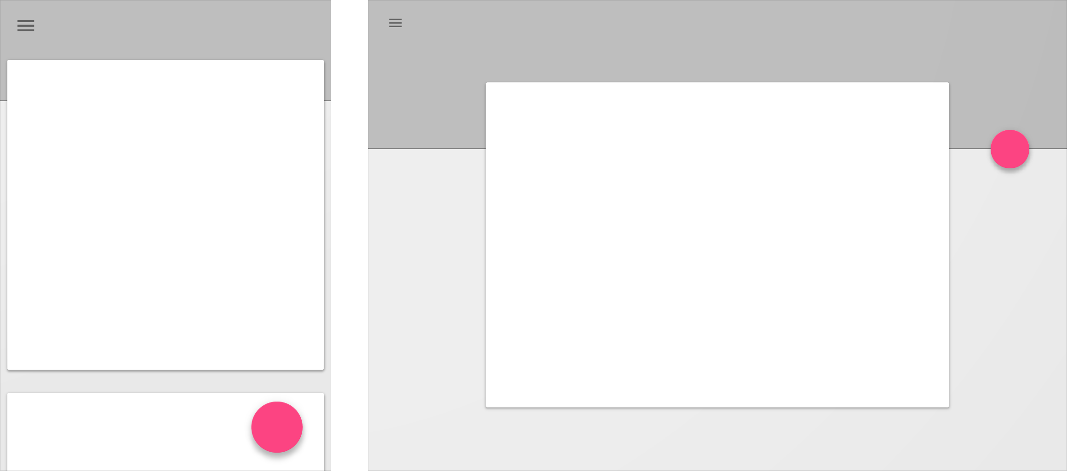The height and width of the screenshot is (471, 1067).
Task: Activate the pink circle at the desktop app bar edge
Action: [1010, 149]
